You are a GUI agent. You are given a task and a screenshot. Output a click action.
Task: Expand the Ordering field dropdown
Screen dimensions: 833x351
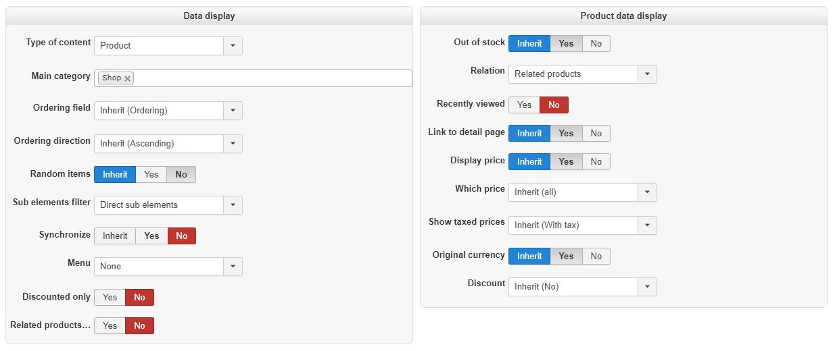point(233,111)
